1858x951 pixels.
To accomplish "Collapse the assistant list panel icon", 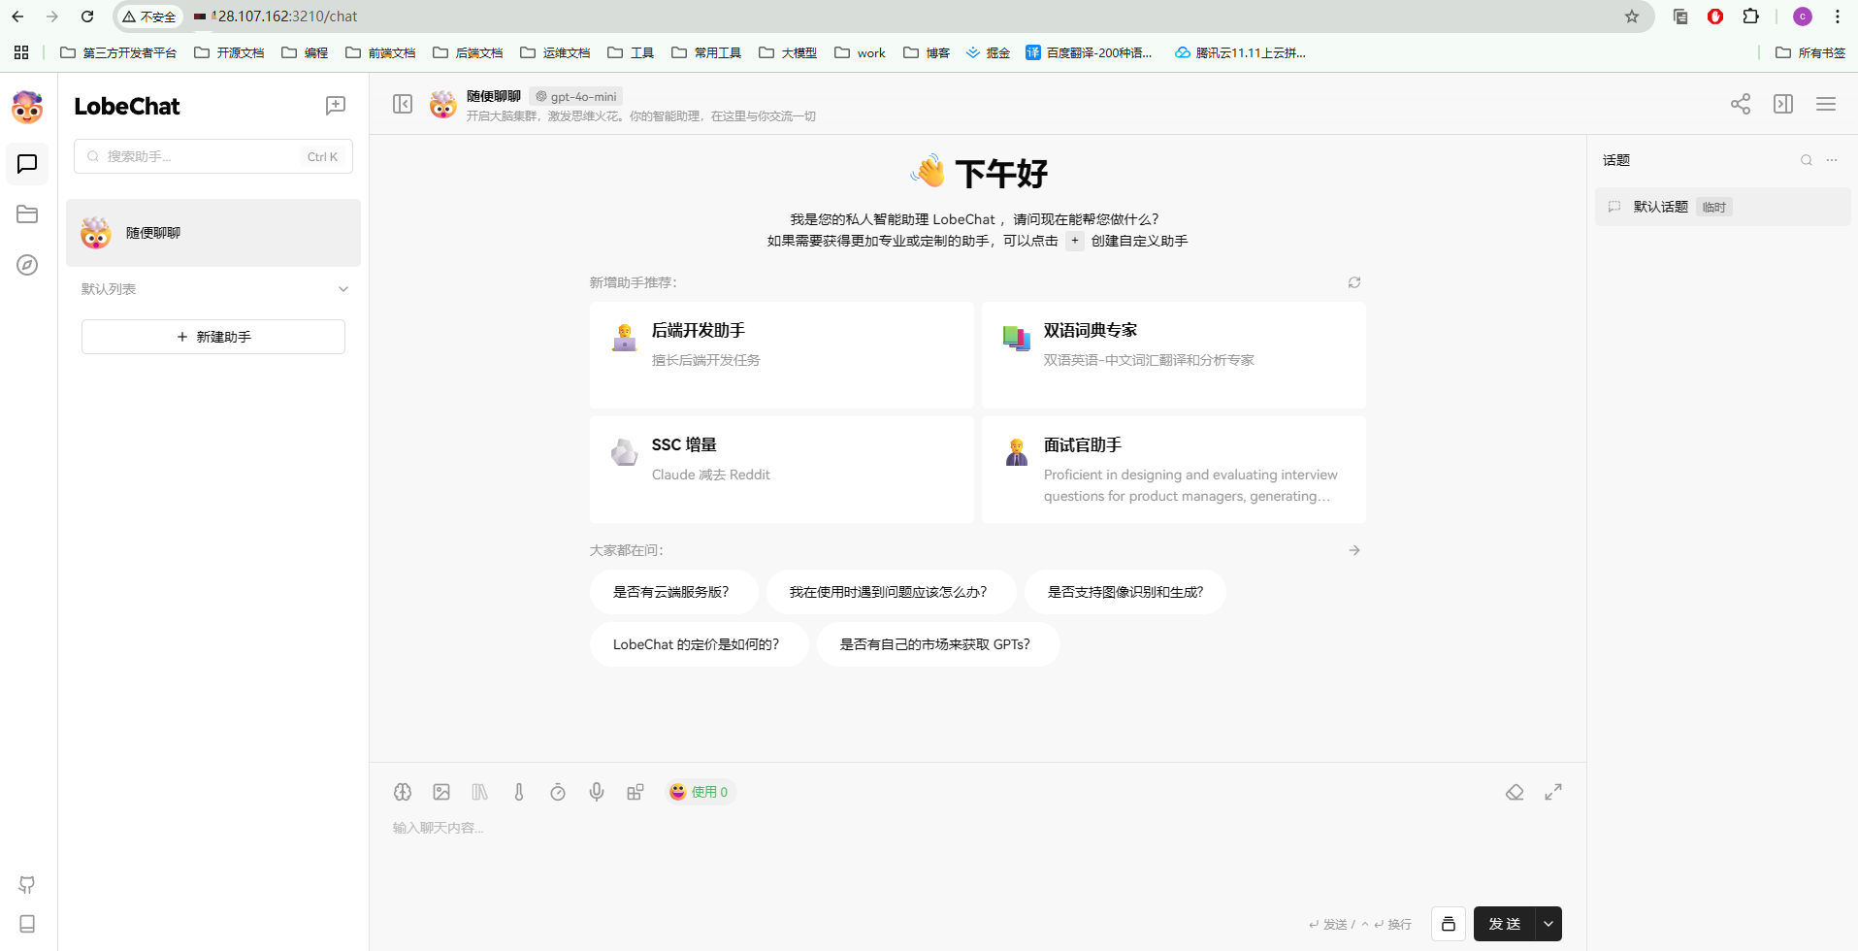I will pos(403,104).
